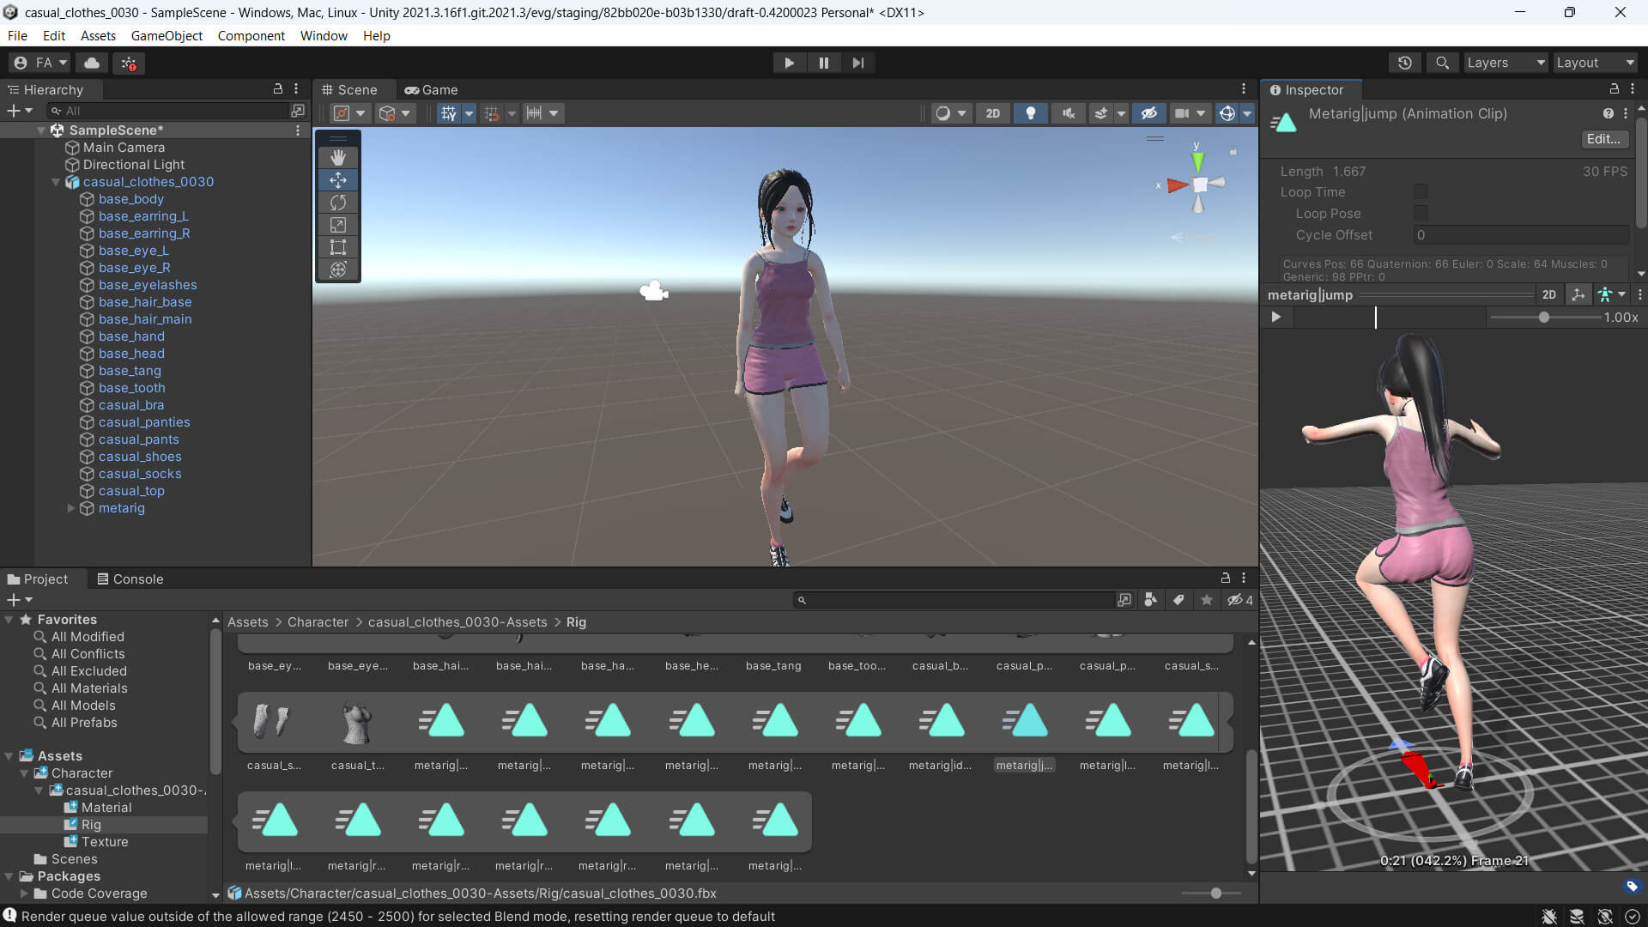Lock the Inspector panel
The image size is (1648, 927).
click(x=1614, y=89)
